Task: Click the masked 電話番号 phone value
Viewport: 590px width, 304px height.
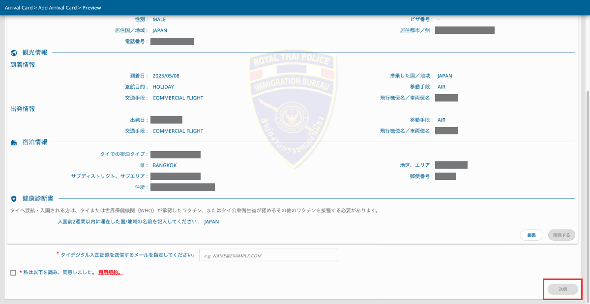Action: [x=172, y=41]
